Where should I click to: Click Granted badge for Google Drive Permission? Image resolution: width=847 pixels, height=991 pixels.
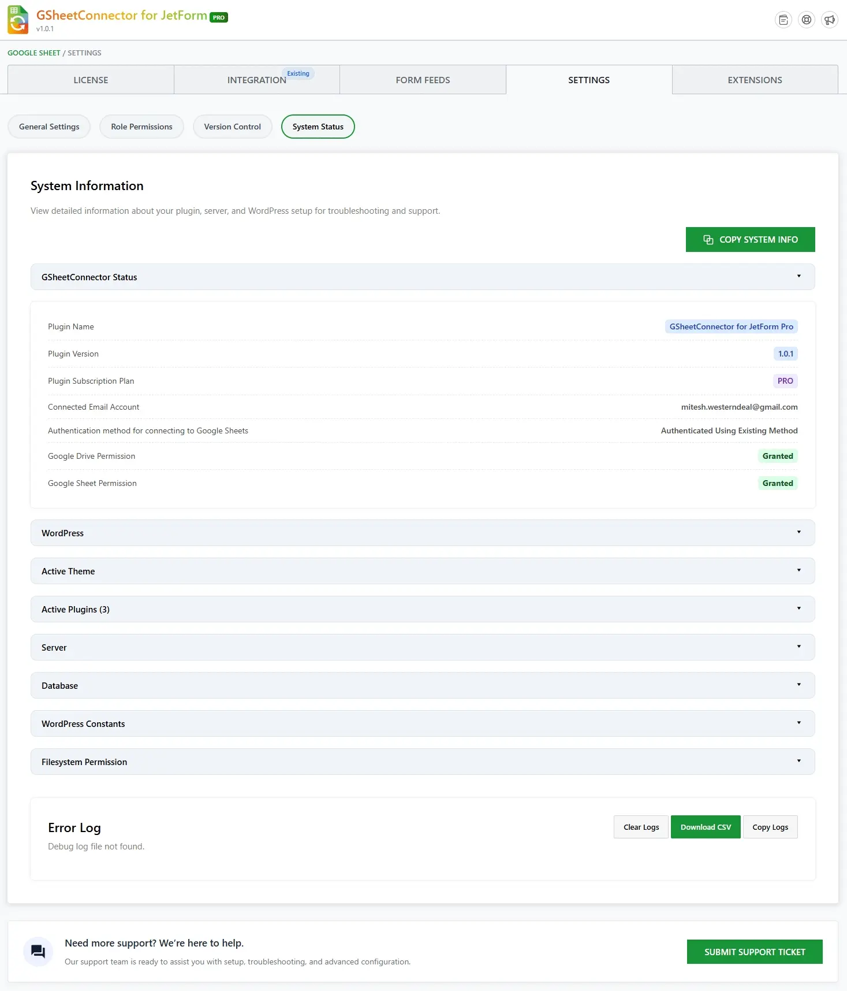[778, 456]
